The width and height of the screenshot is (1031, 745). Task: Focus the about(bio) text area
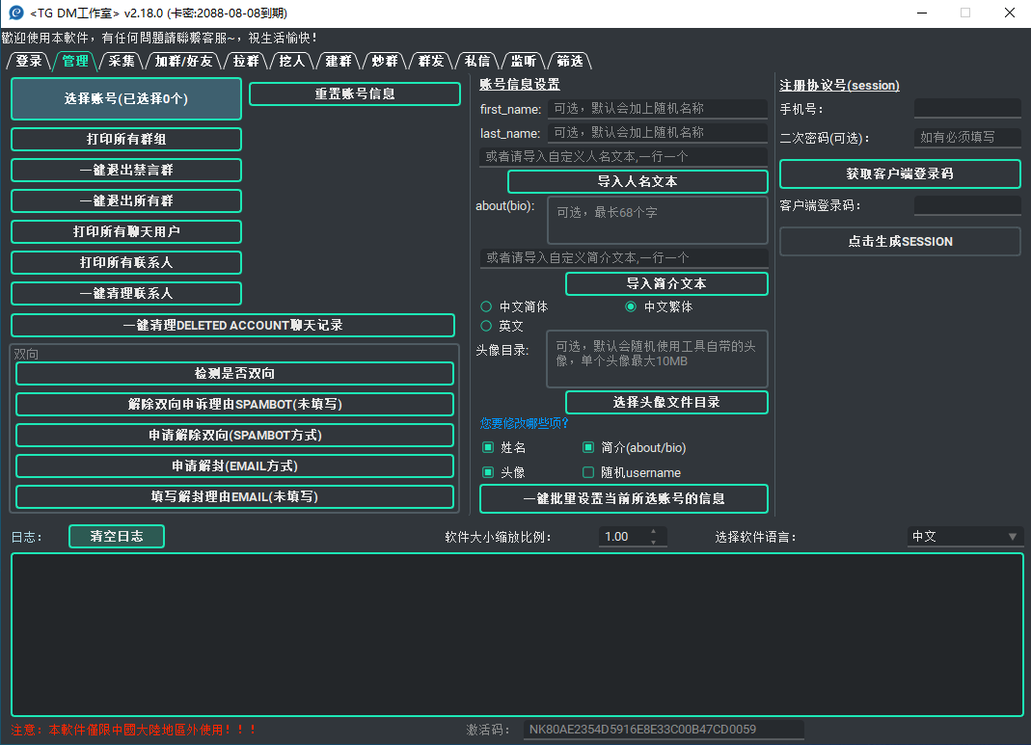(x=658, y=220)
